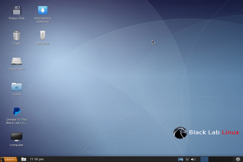Open the Launch menu

(x=9, y=159)
